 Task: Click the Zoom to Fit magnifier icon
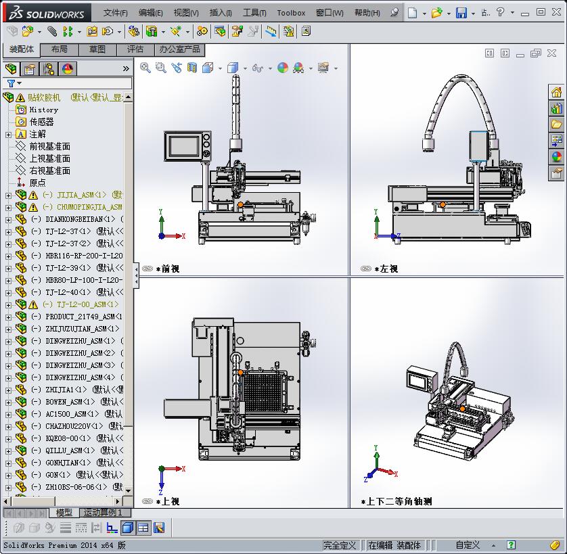[x=145, y=67]
